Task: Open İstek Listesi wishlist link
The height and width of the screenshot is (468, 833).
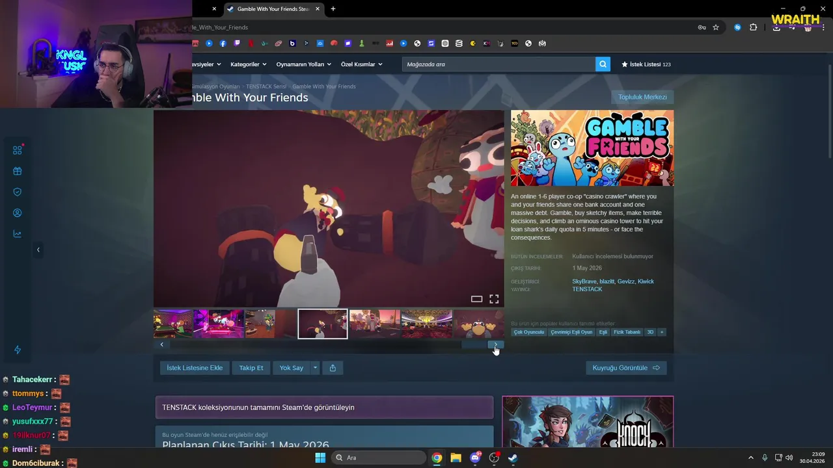Action: coord(646,64)
